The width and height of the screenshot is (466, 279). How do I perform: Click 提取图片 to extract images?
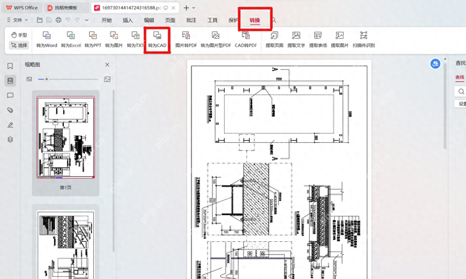point(340,40)
